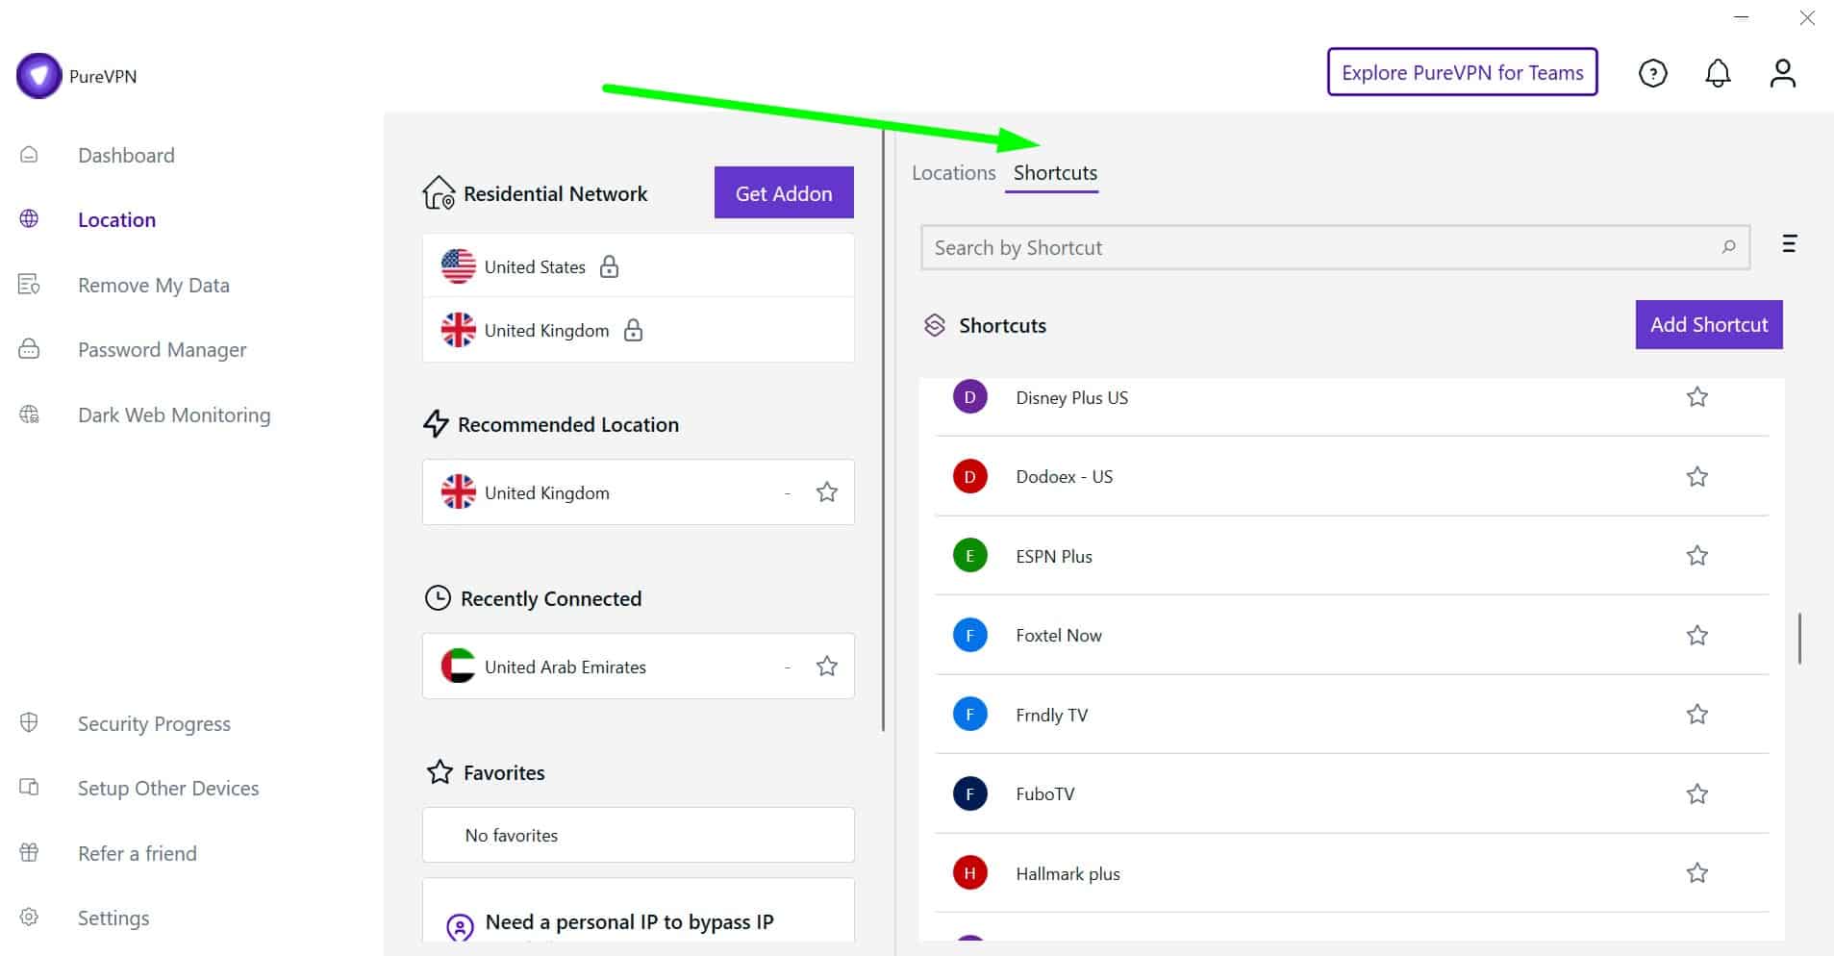Screen dimensions: 1834x956
Task: Click the Disney Plus US purple D avatar
Action: pyautogui.click(x=969, y=397)
